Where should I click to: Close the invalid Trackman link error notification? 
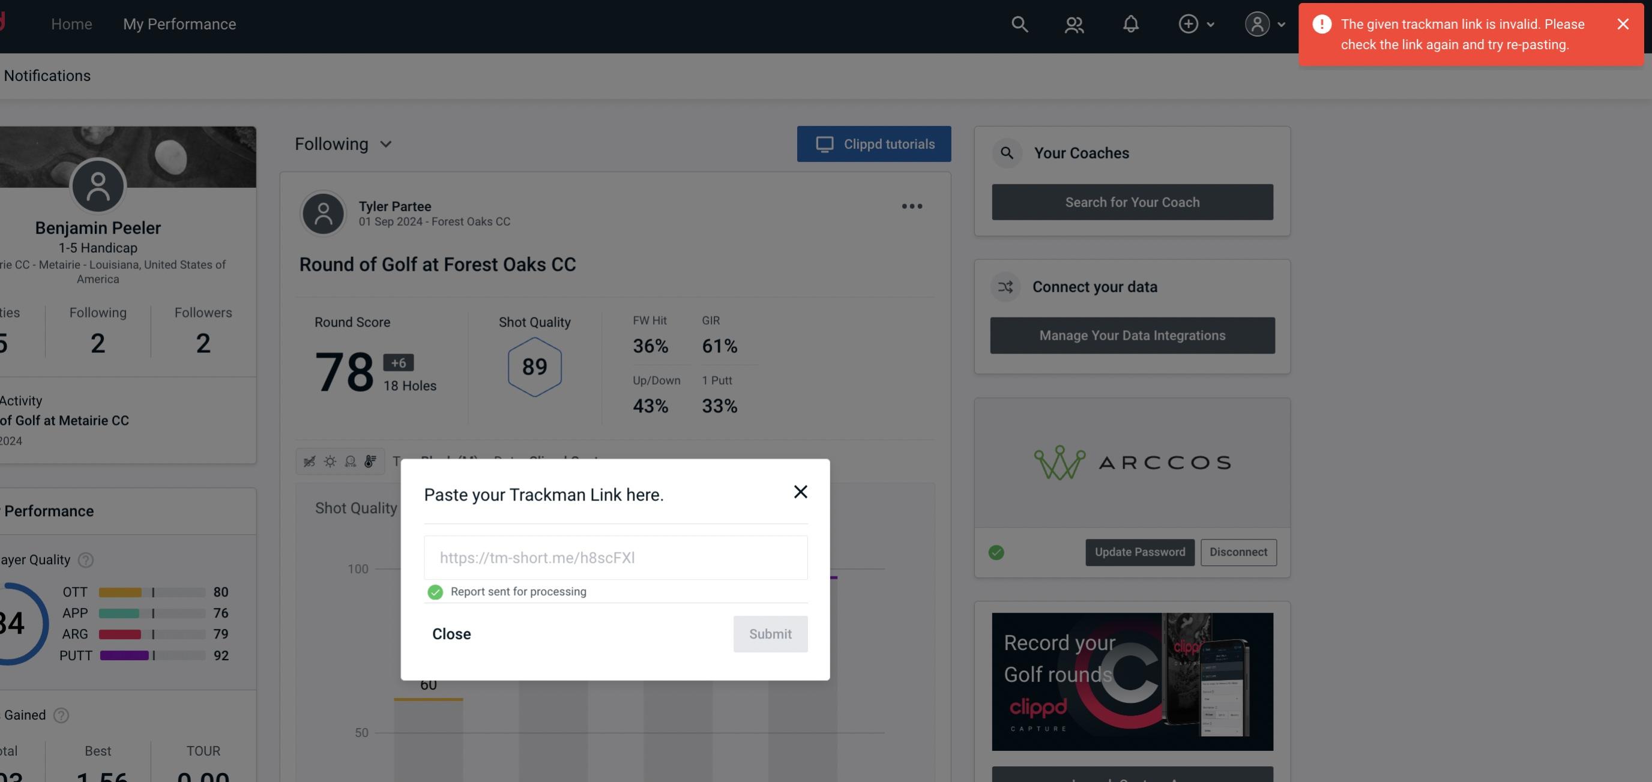1623,23
